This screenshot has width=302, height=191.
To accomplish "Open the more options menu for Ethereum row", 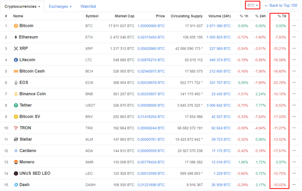I will tap(294, 37).
